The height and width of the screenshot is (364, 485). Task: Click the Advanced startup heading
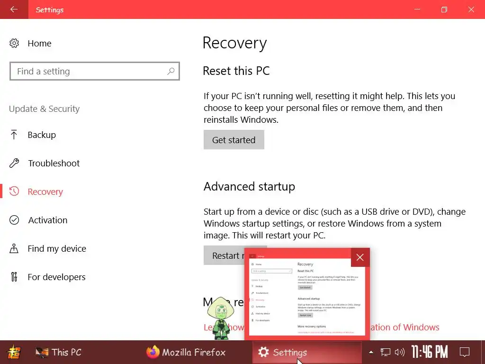tap(249, 187)
